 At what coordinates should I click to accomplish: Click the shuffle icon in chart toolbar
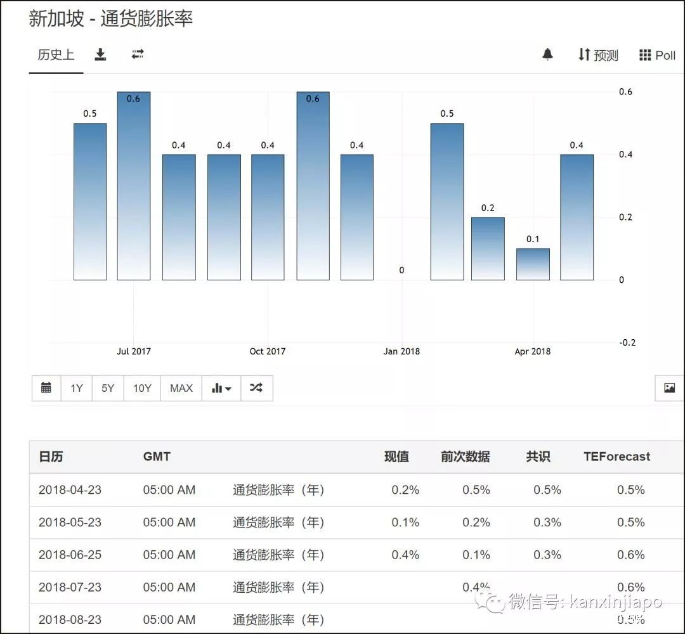point(256,388)
